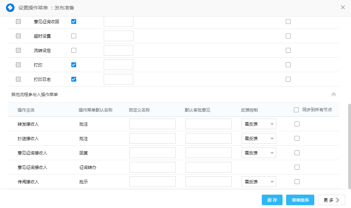Click 默认审批意见 field for 征询转办 row
The height and width of the screenshot is (208, 351).
tap(208, 167)
